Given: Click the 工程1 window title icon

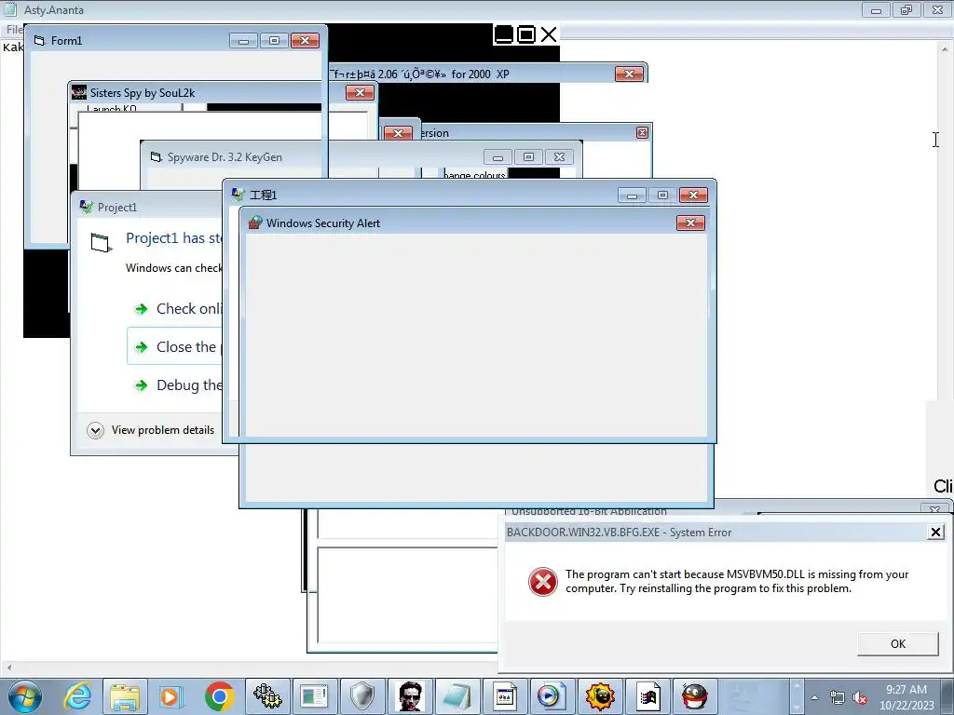Looking at the screenshot, I should [x=238, y=195].
